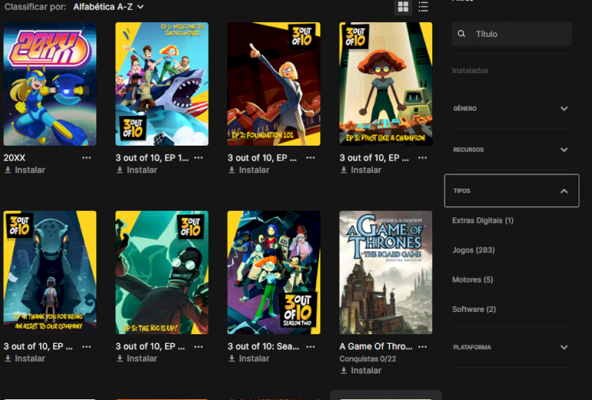
Task: Toggle the Instalados filter
Action: (470, 71)
